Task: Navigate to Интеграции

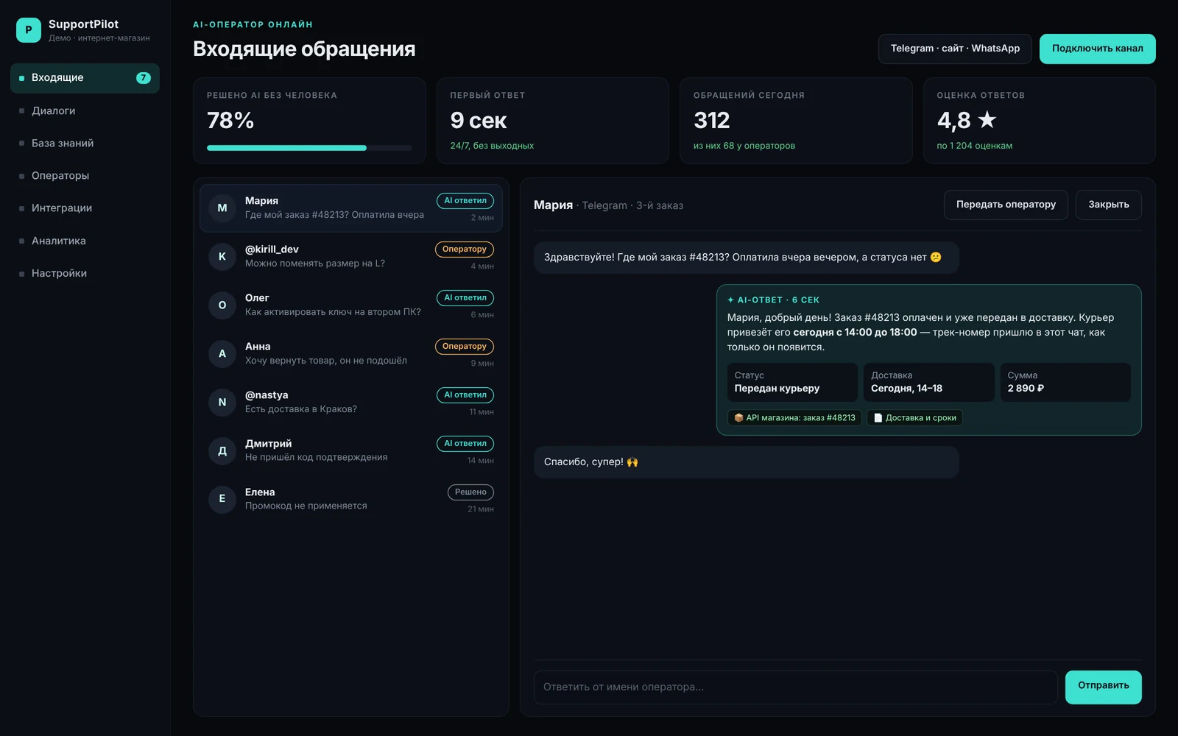Action: (85, 208)
